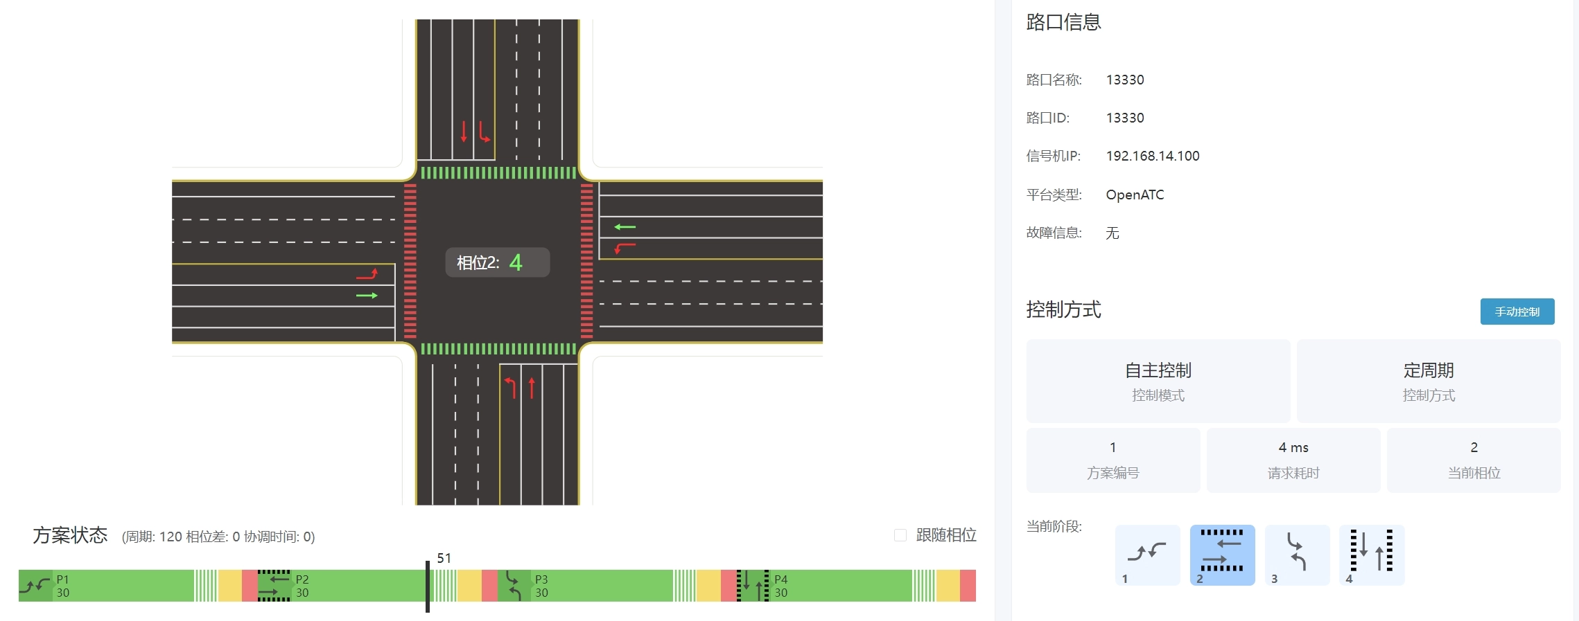Click the 手动控制 button
Viewport: 1579px width, 621px height.
pyautogui.click(x=1517, y=312)
